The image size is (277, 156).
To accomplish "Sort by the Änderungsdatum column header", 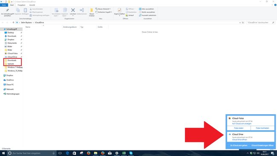I will 70,27.
